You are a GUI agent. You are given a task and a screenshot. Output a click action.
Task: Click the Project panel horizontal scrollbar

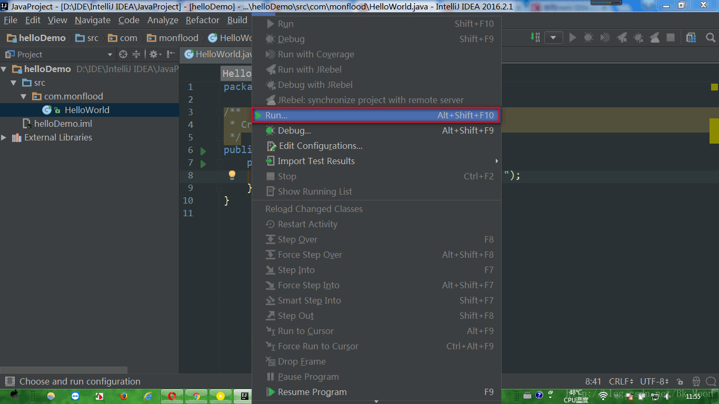click(x=64, y=370)
